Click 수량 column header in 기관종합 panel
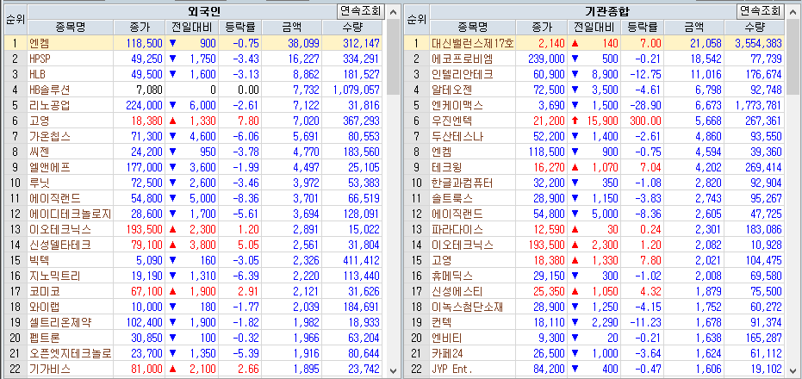Image resolution: width=802 pixels, height=379 pixels. tap(755, 28)
